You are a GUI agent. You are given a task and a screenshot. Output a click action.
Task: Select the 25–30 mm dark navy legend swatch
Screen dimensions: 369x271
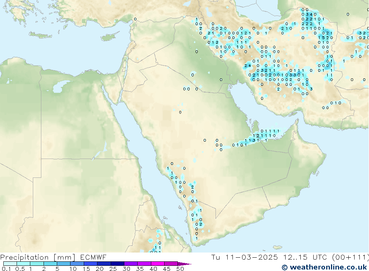117,264
